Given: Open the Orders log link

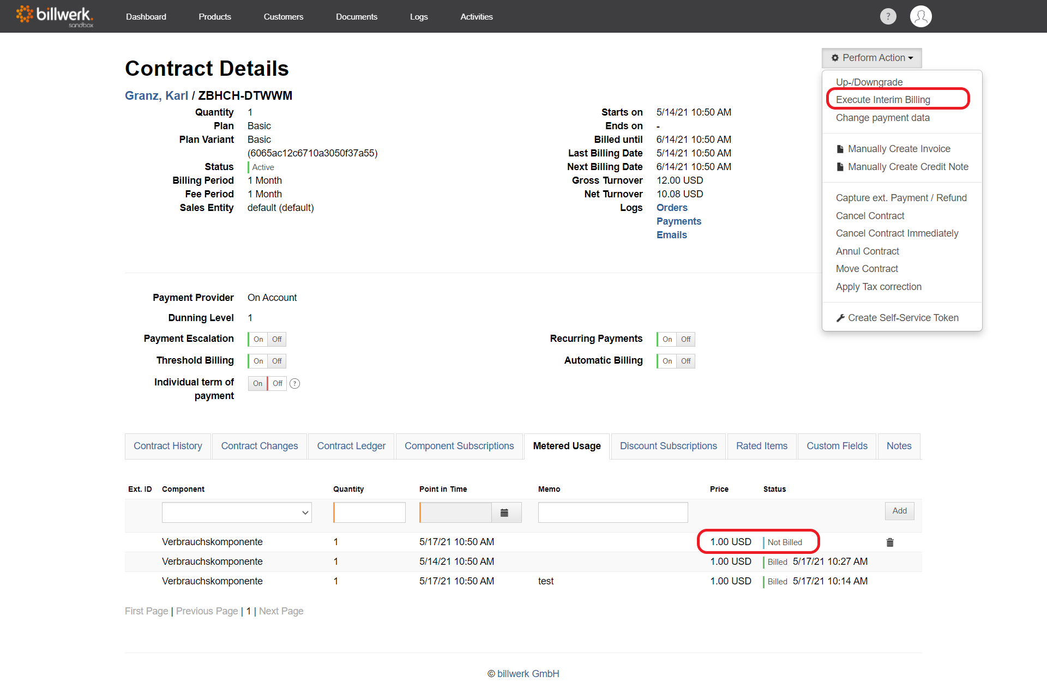Looking at the screenshot, I should (672, 208).
